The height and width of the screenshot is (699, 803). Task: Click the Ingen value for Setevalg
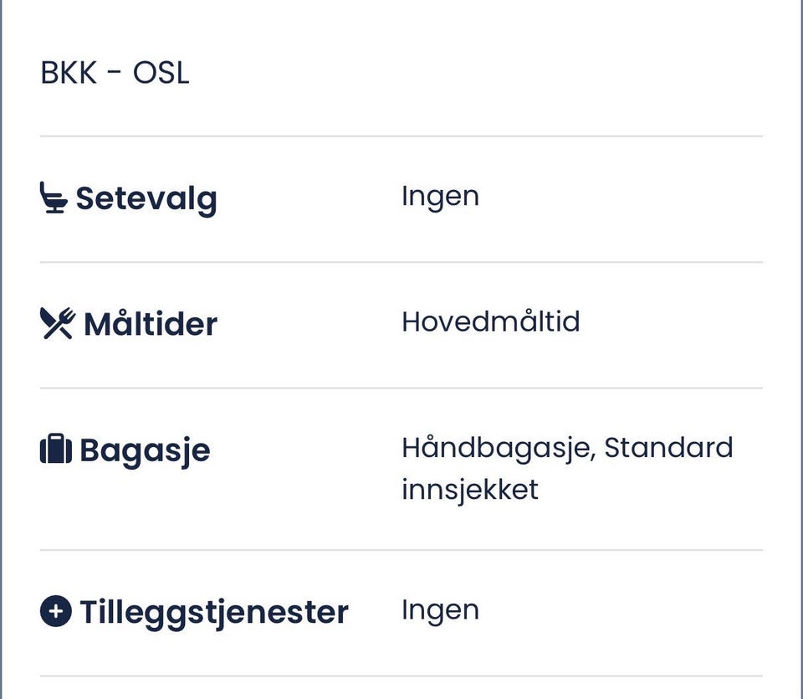[440, 196]
